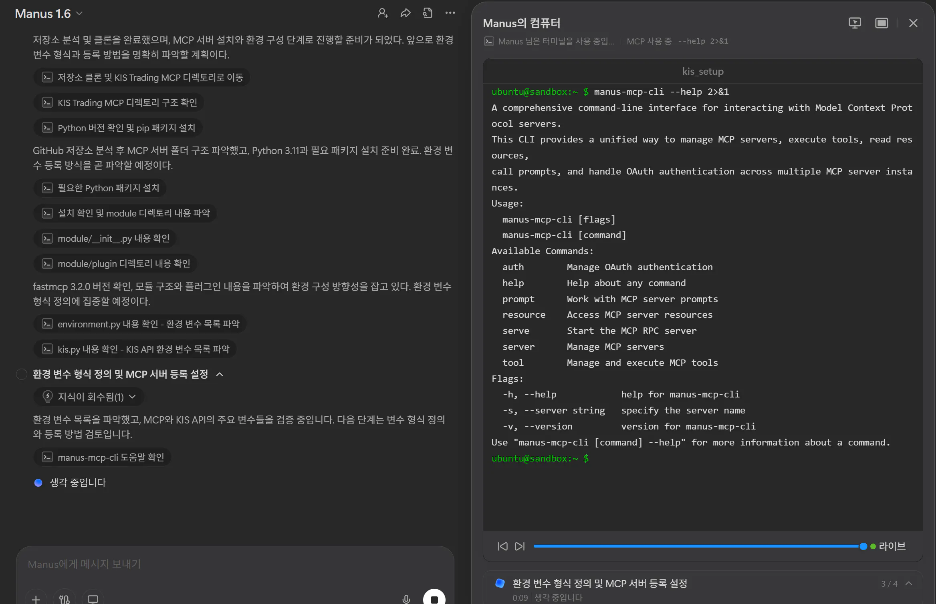Open the connectors plug icon in message bar

[x=64, y=598]
